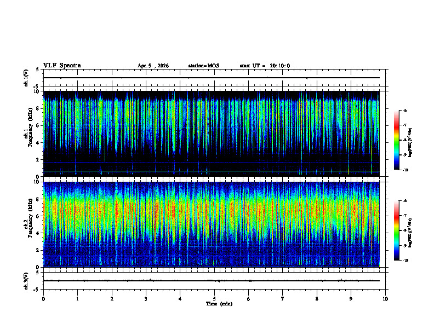This screenshot has height=335, width=434.
Task: Click the ch.2 spectrogram color scale bar
Action: [396, 230]
